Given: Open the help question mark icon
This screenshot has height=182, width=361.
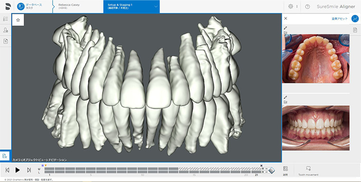Looking at the screenshot, I should (307, 7).
